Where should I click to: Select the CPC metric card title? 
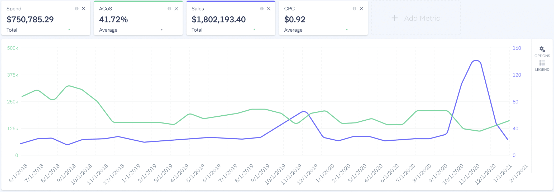[x=289, y=9]
